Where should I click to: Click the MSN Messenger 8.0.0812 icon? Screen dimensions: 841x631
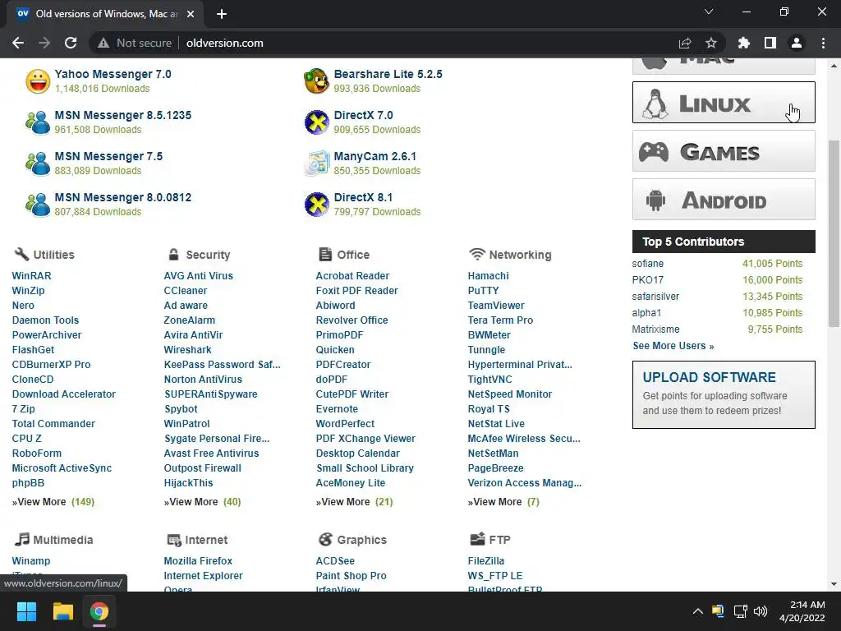coord(38,205)
